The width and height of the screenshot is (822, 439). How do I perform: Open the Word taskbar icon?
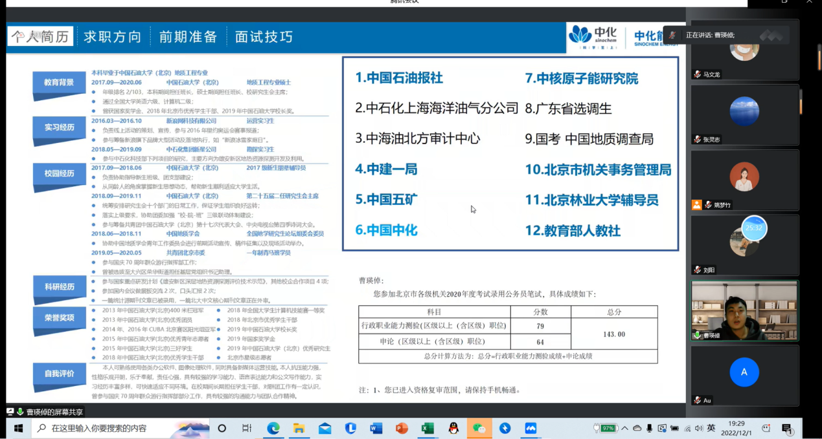point(376,428)
